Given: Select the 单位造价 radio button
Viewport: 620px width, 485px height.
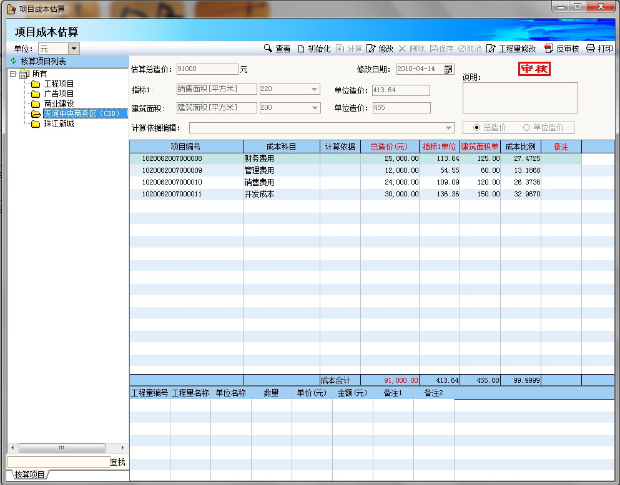Looking at the screenshot, I should 526,128.
